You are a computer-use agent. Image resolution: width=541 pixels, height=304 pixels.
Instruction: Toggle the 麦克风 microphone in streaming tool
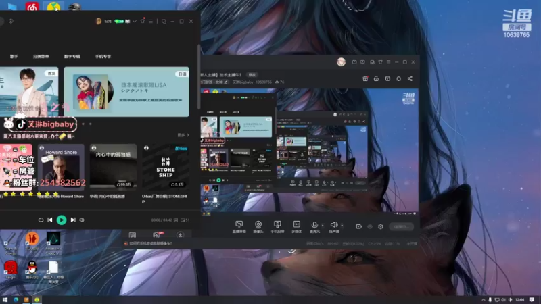(314, 227)
